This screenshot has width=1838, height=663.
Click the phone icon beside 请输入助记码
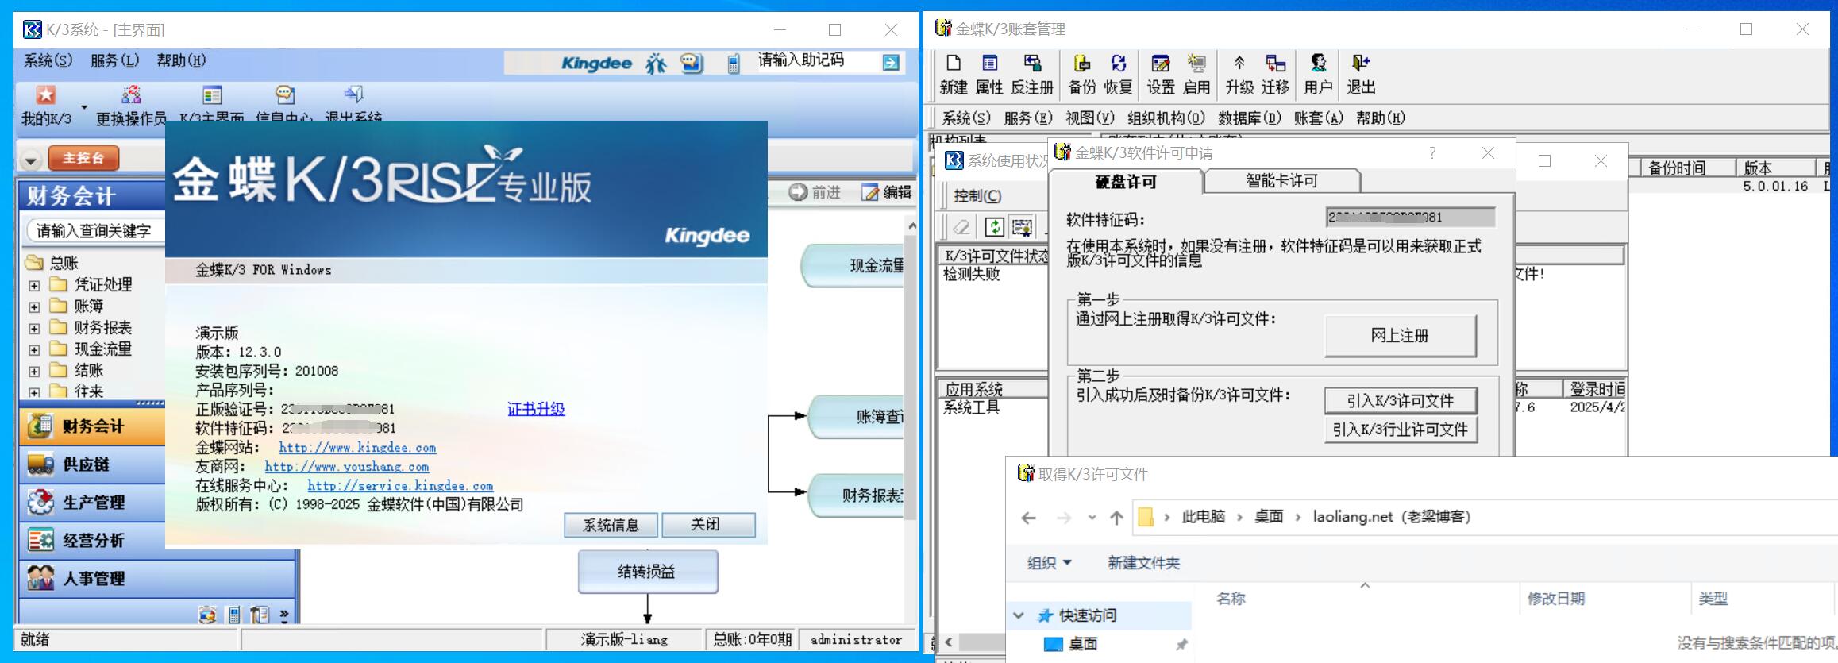[734, 64]
